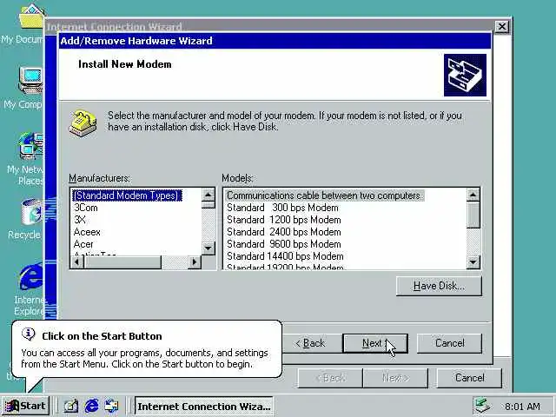This screenshot has width=556, height=417.
Task: Select Acer in Manufacturers list
Action: (x=83, y=244)
